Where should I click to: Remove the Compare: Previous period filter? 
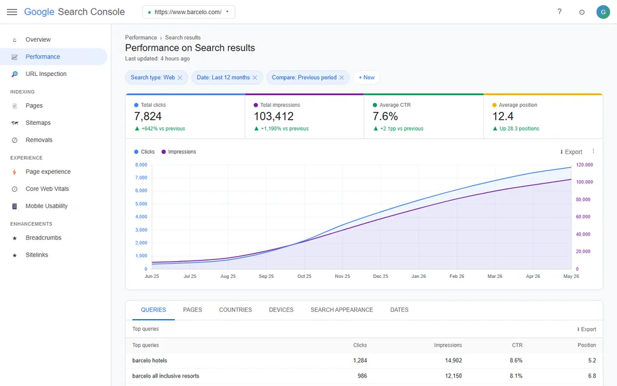coord(341,78)
